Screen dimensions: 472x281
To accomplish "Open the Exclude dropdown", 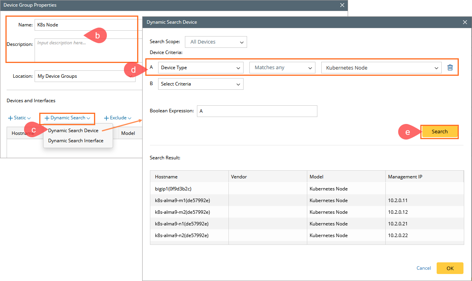I will 118,118.
